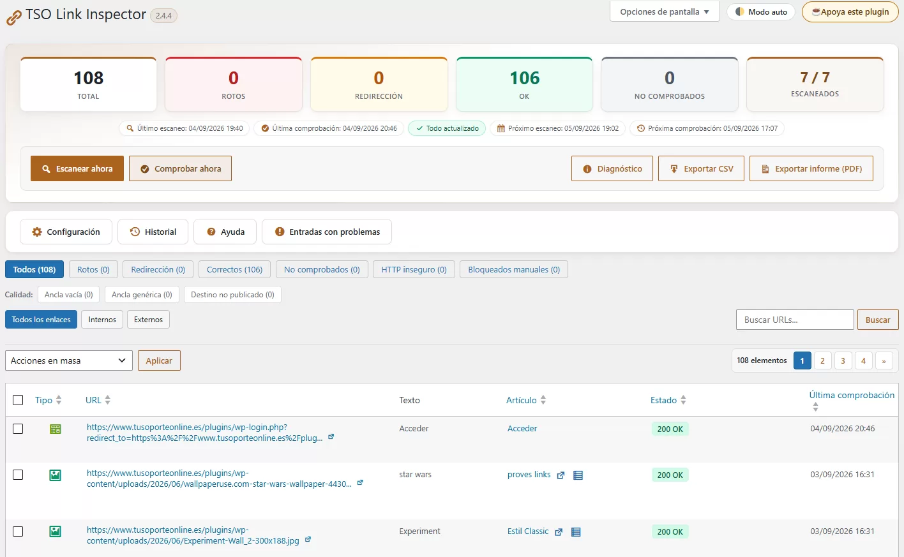Click the Buscar URLs search field

(795, 320)
